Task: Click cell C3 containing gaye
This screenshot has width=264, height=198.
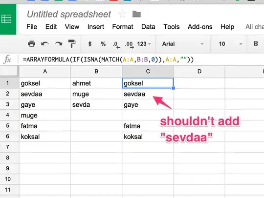Action: point(148,104)
